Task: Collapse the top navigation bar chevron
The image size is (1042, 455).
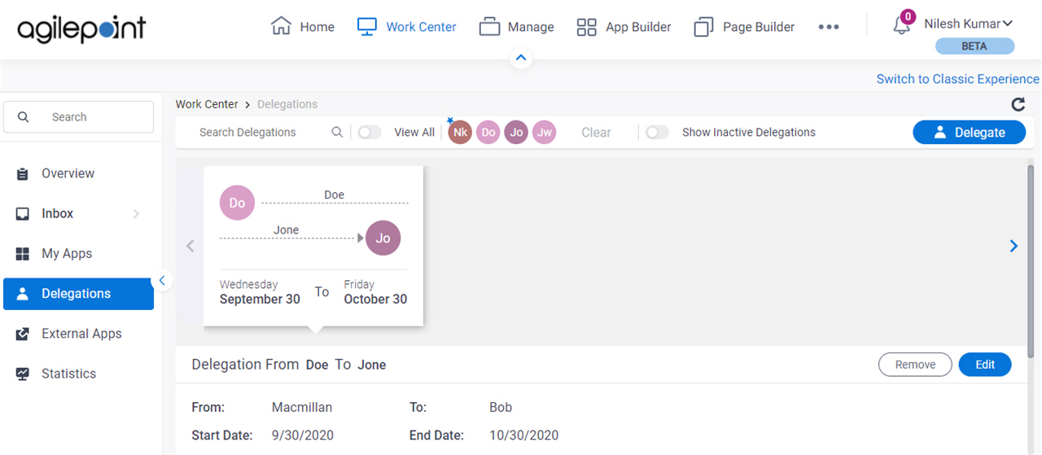Action: click(x=521, y=59)
